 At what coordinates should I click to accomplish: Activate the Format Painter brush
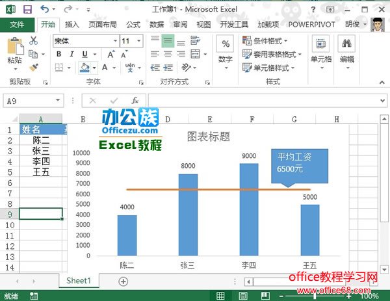(33, 68)
